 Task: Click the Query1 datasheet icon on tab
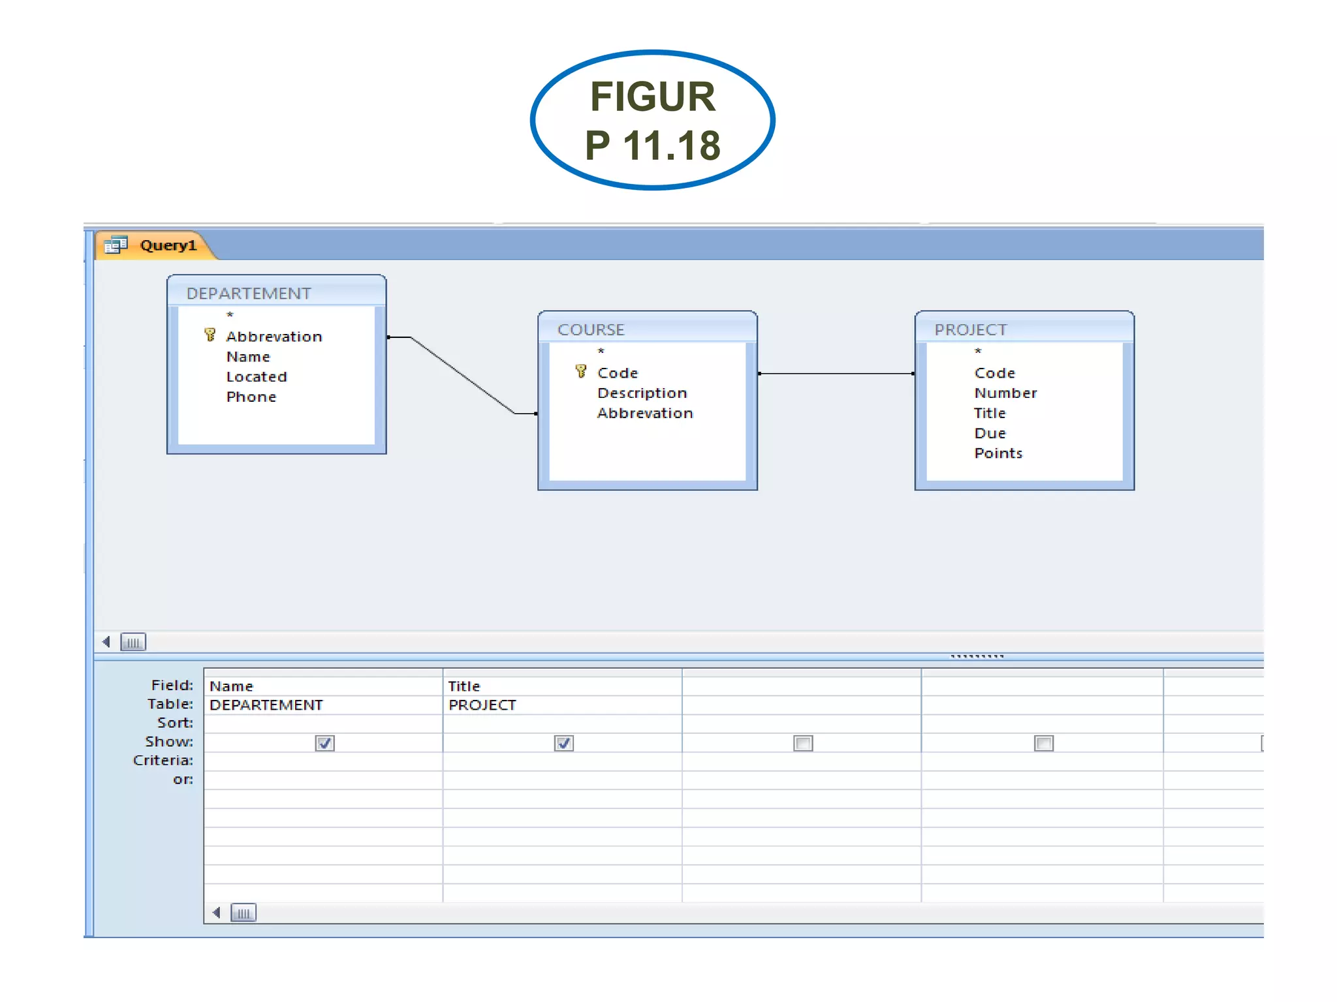pyautogui.click(x=116, y=245)
